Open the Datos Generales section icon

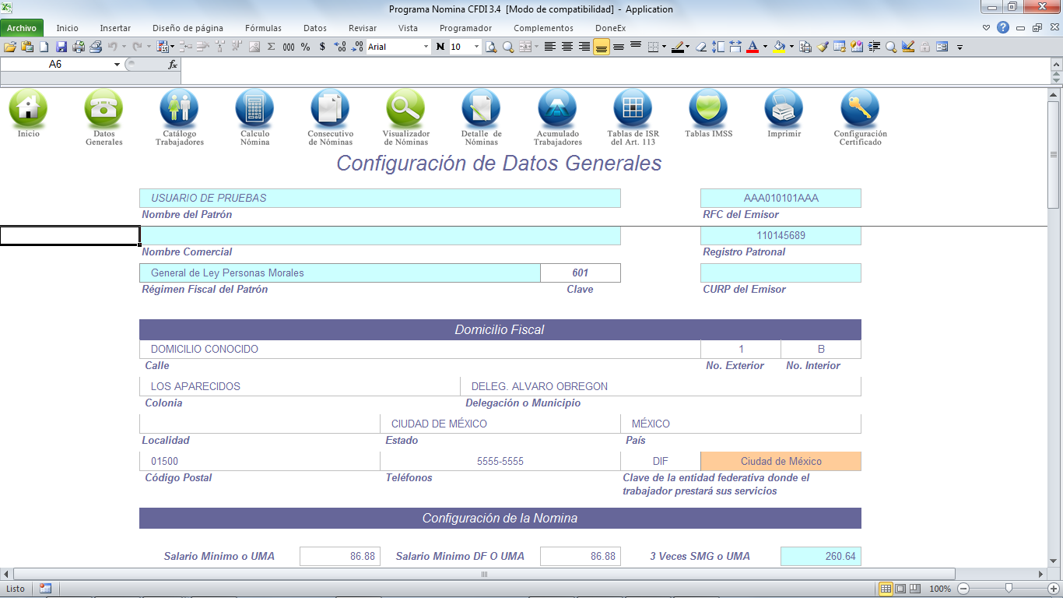pyautogui.click(x=103, y=109)
